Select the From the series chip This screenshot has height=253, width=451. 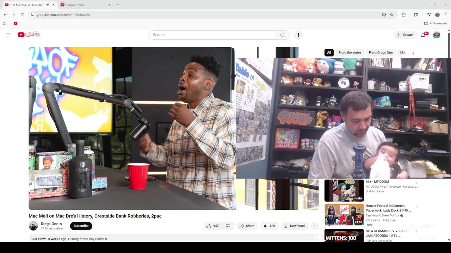click(x=350, y=53)
